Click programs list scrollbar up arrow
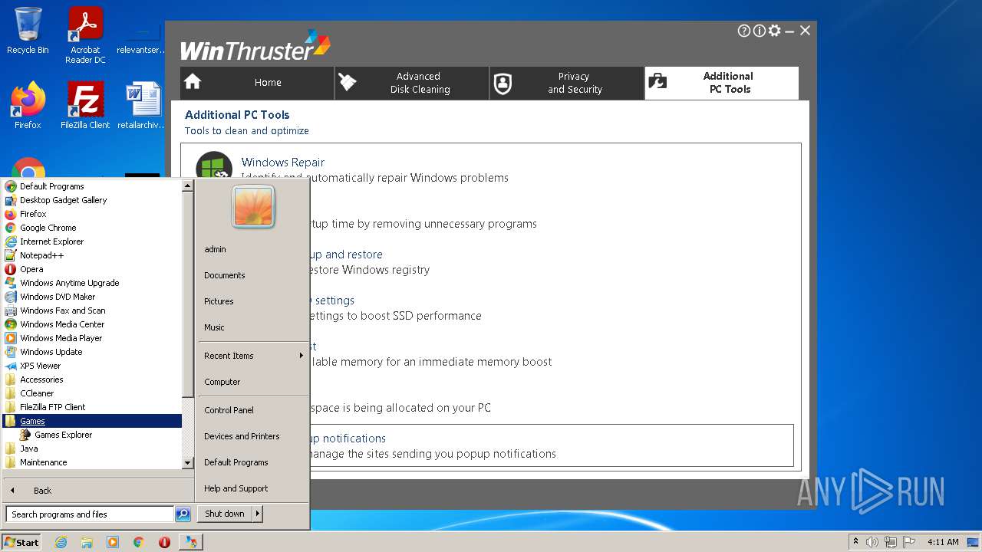This screenshot has height=552, width=982. tap(188, 186)
